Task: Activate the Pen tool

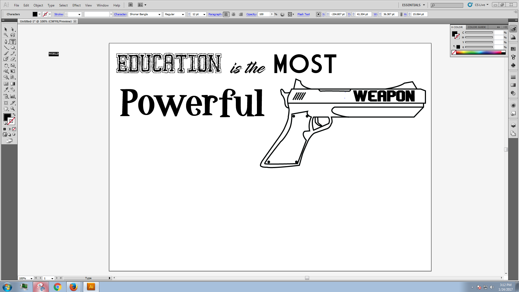Action: (x=6, y=42)
